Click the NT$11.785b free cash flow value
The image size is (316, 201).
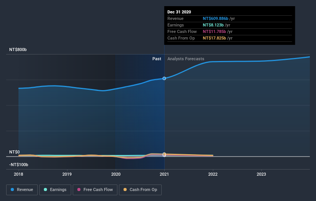click(x=214, y=31)
